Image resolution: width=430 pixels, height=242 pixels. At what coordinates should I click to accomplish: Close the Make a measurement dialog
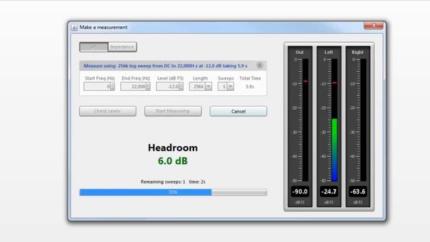coord(374,26)
